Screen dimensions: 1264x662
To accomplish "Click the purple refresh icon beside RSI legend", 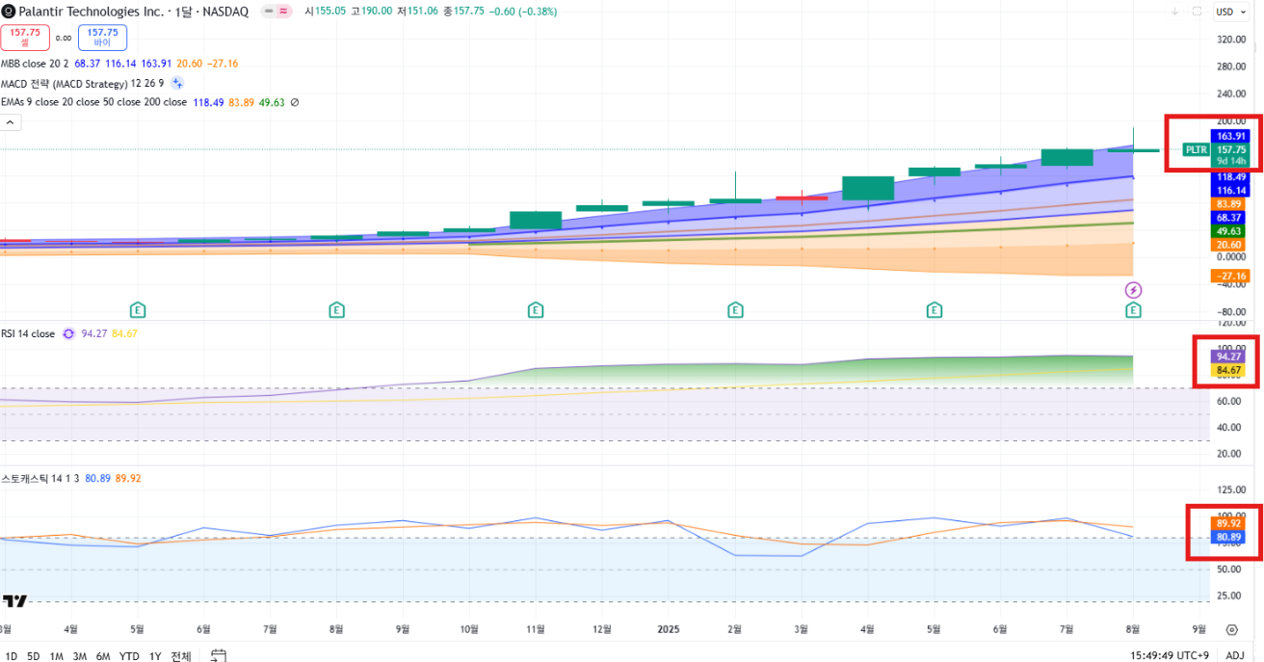I will coord(68,333).
